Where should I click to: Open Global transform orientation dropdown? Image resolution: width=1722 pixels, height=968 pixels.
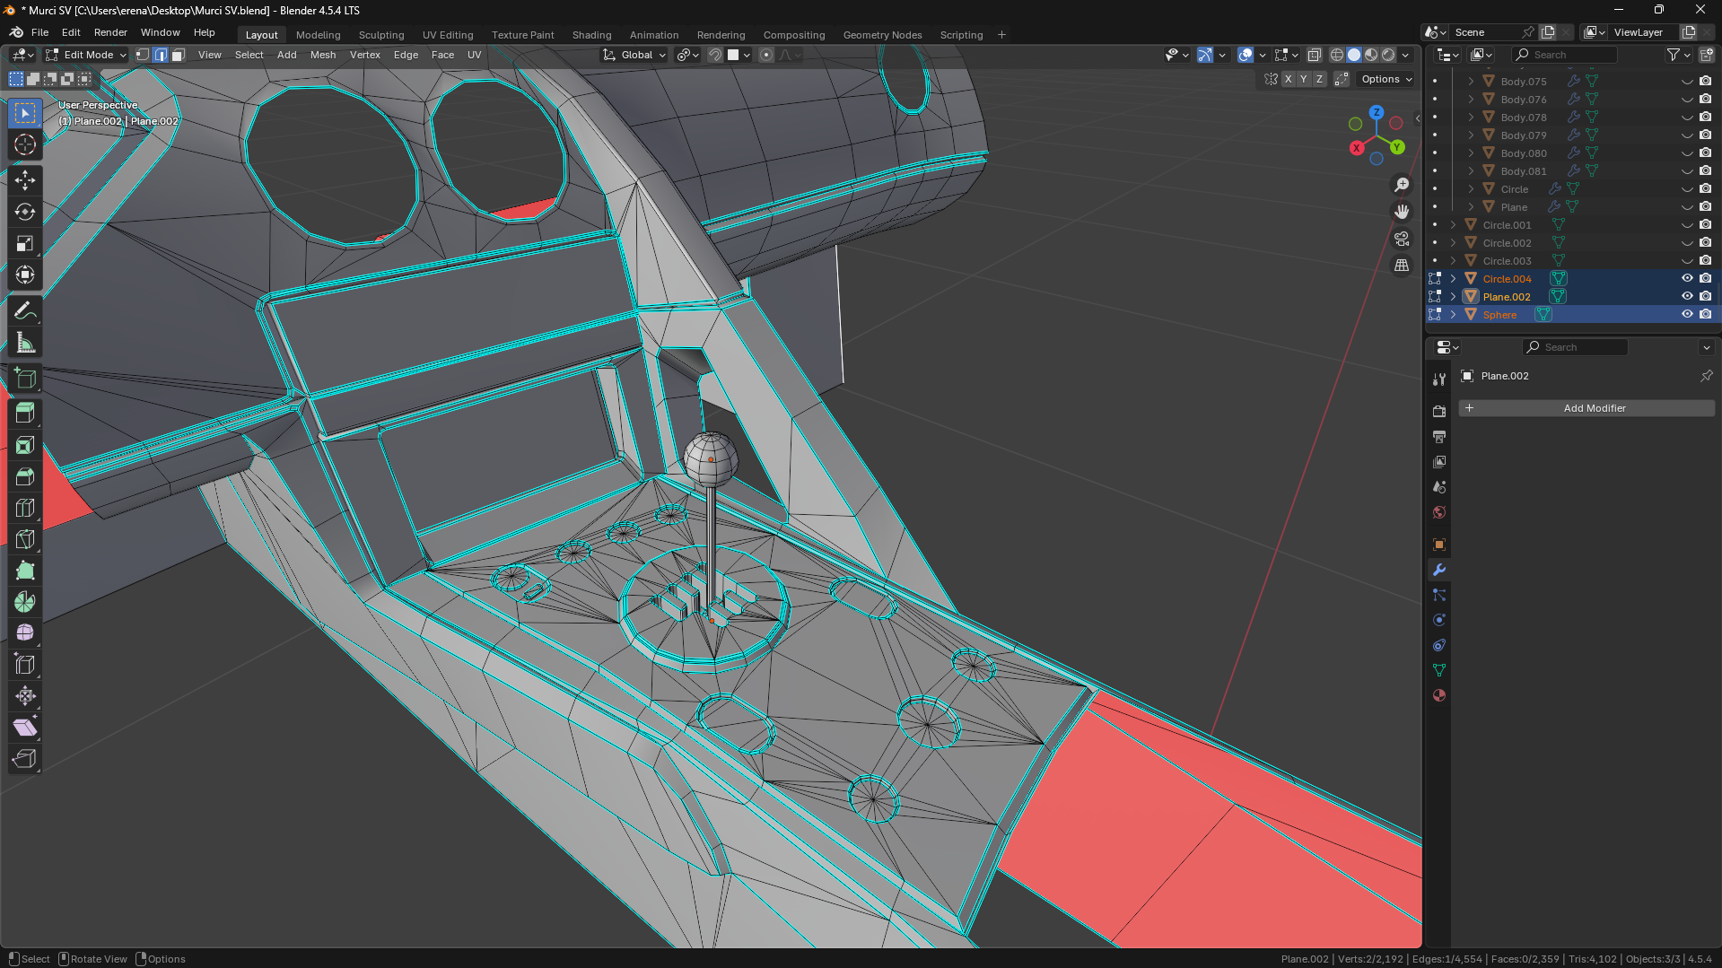click(x=634, y=55)
